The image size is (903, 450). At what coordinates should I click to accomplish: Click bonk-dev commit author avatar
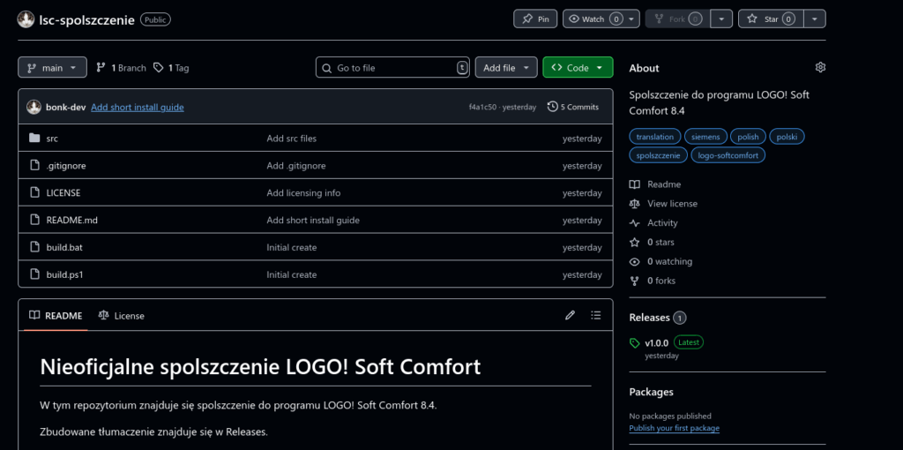[34, 107]
